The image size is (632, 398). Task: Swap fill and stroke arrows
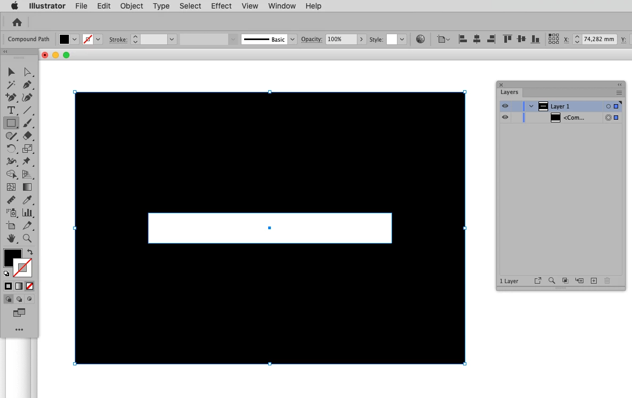[30, 252]
